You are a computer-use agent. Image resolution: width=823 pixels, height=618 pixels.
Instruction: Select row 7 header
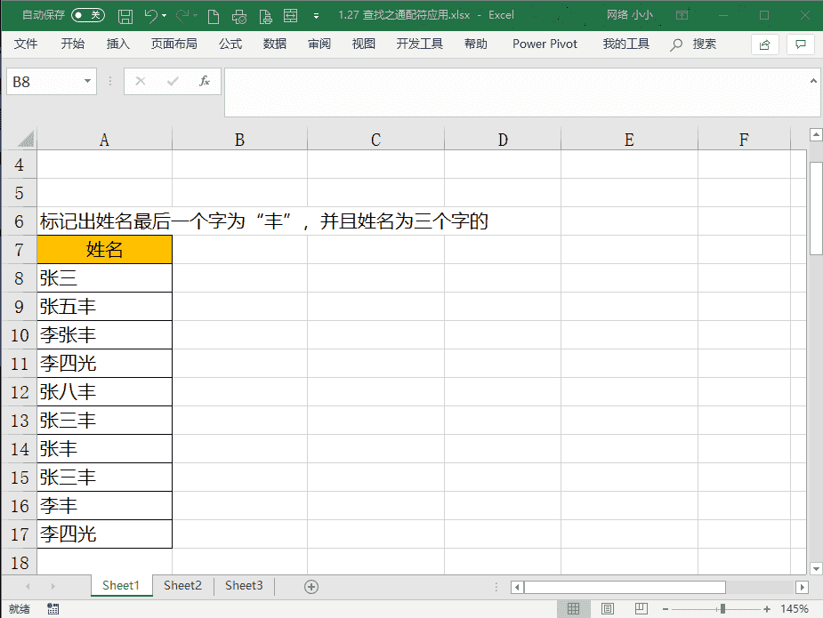19,250
